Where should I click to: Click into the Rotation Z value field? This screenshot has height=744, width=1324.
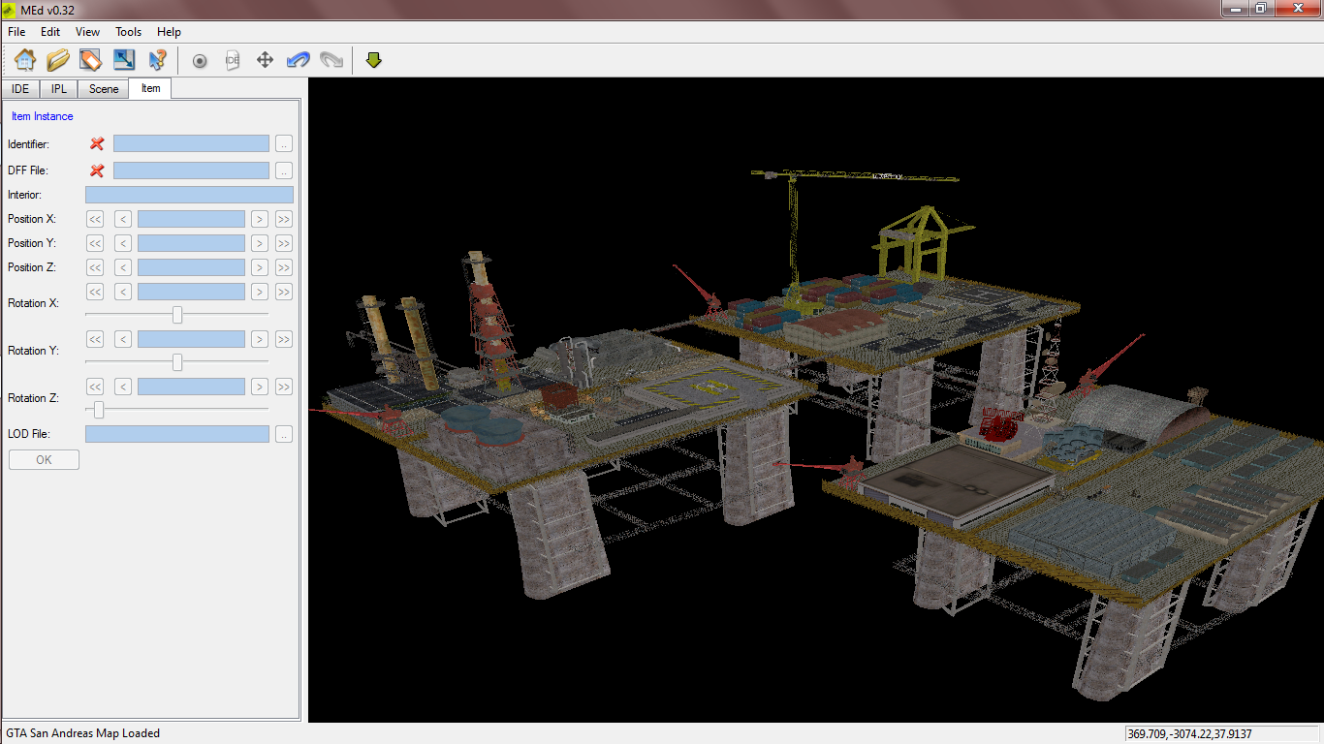[x=191, y=387]
